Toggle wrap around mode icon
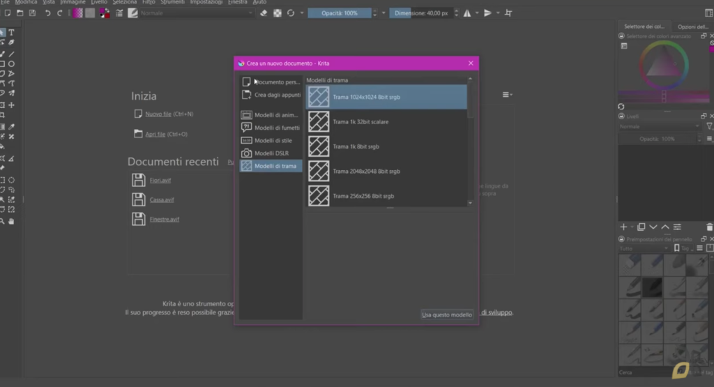The width and height of the screenshot is (714, 387). coord(508,13)
